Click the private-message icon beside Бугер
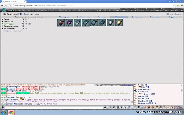The height and width of the screenshot is (115, 184). (x=136, y=91)
